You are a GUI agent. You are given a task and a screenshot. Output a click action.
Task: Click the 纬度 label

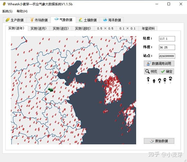[x=148, y=47]
